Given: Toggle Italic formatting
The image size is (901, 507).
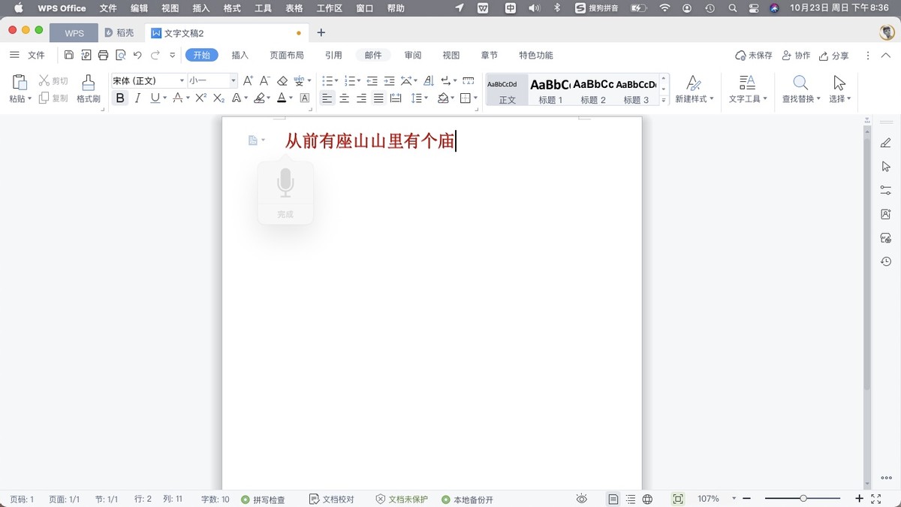Looking at the screenshot, I should 137,98.
